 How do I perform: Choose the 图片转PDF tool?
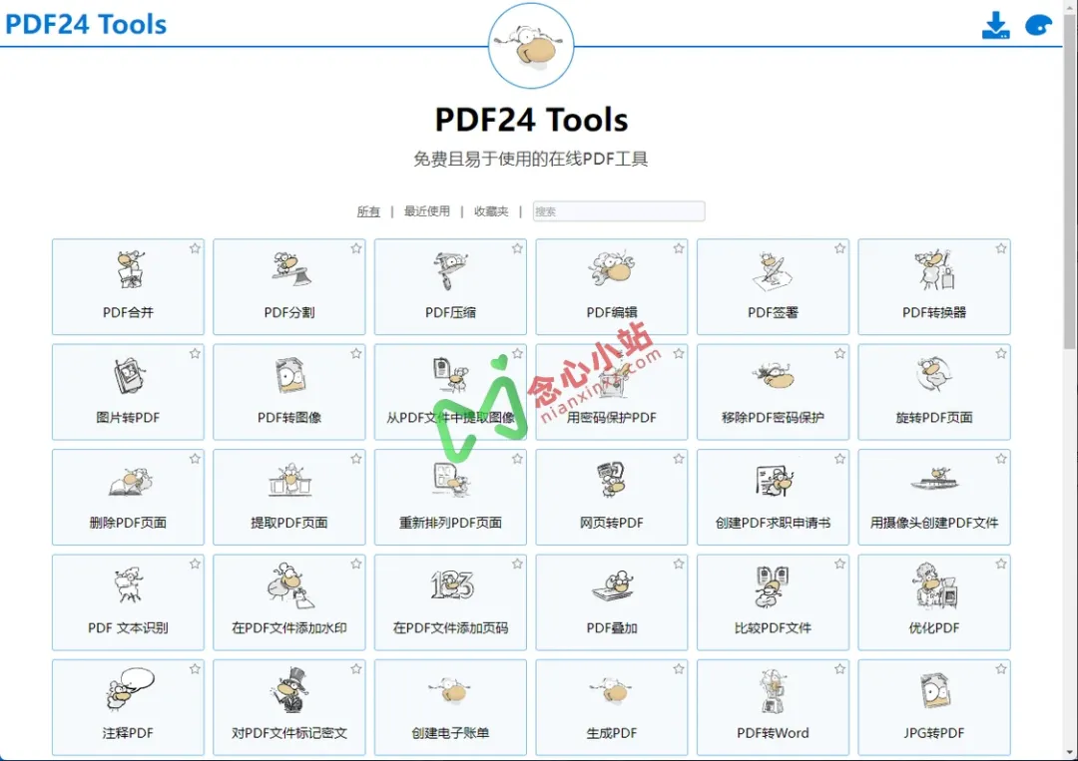click(x=128, y=392)
